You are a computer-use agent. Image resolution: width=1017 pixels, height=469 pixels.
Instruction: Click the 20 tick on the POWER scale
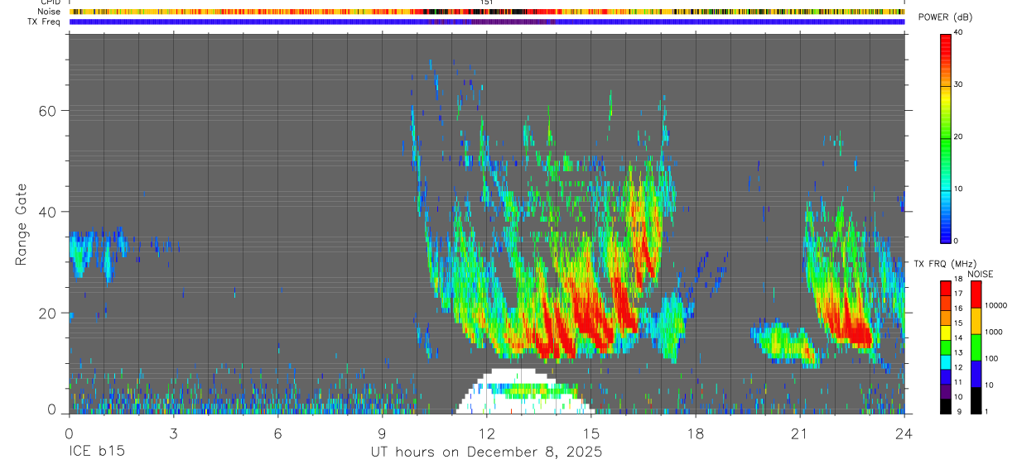pyautogui.click(x=958, y=136)
